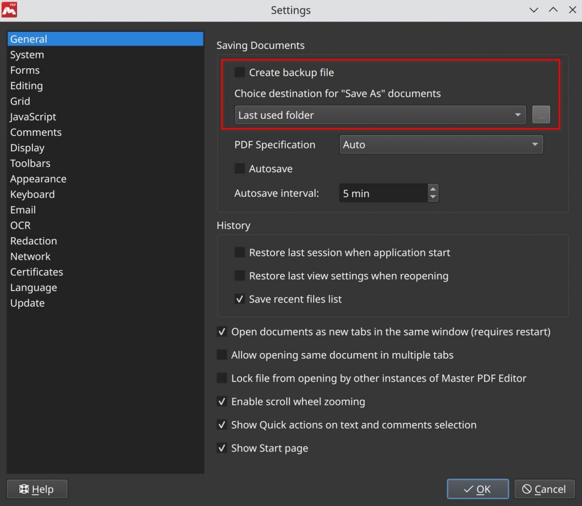
Task: Enable Create backup file checkbox
Action: 240,72
